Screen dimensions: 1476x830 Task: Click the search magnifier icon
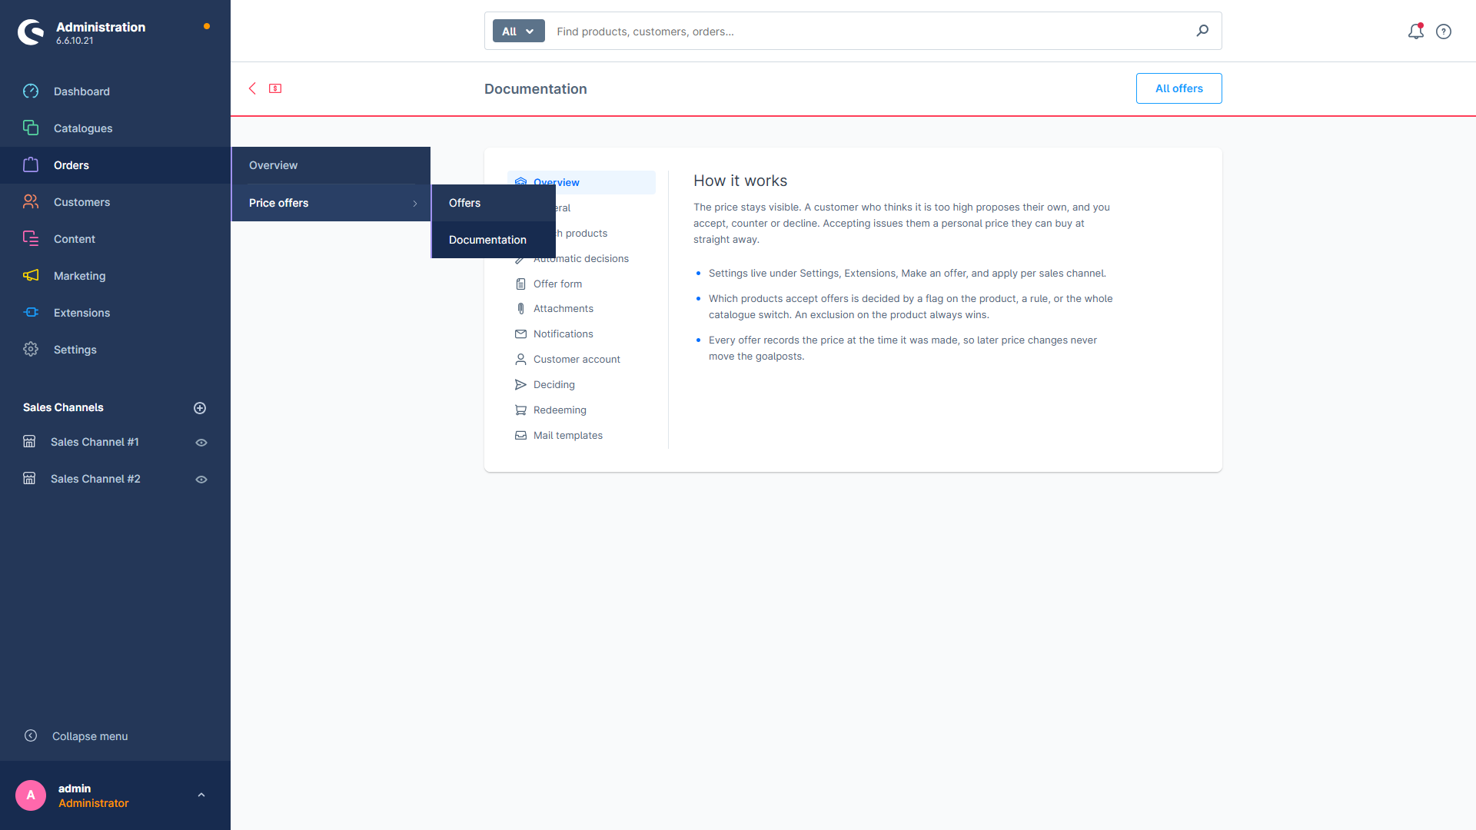[x=1202, y=31]
